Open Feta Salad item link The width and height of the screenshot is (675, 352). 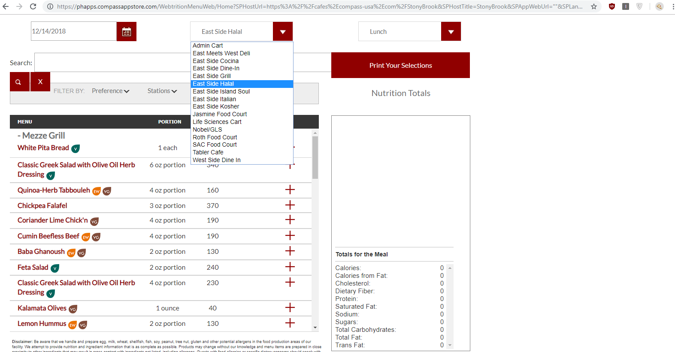(x=33, y=267)
